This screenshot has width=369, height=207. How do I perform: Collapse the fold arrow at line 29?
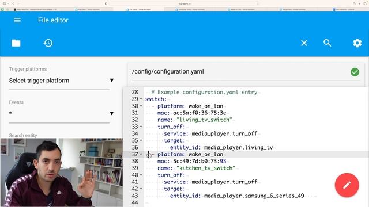click(x=141, y=99)
